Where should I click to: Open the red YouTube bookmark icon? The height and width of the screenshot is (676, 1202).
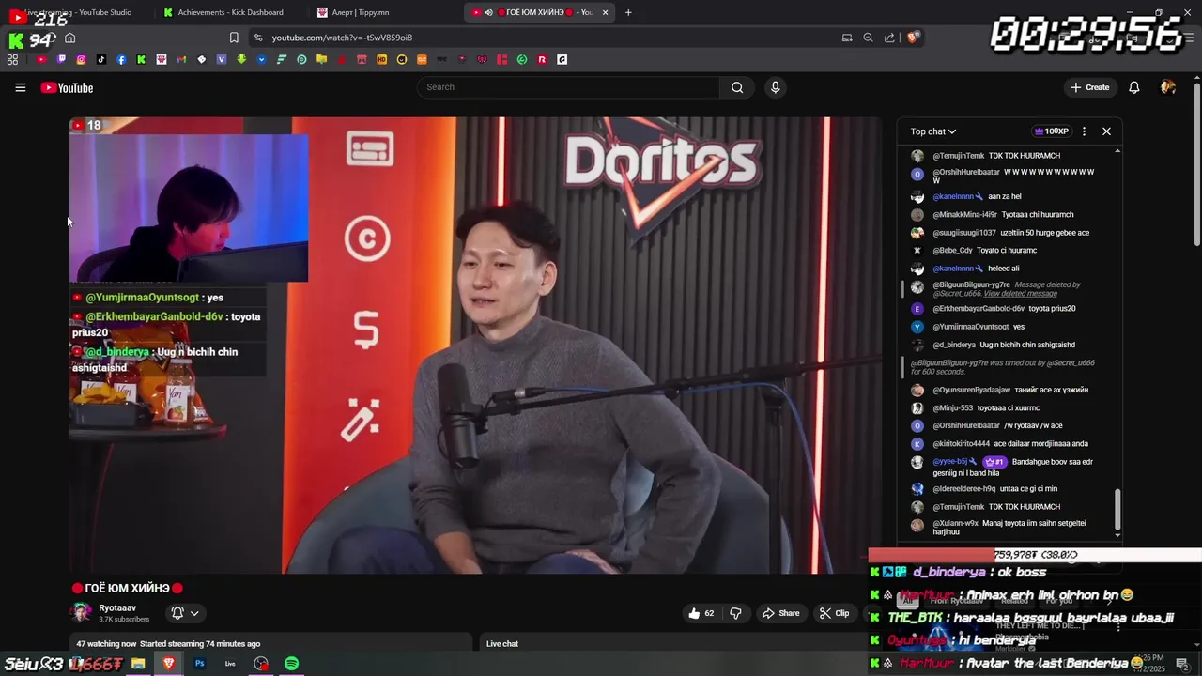41,59
